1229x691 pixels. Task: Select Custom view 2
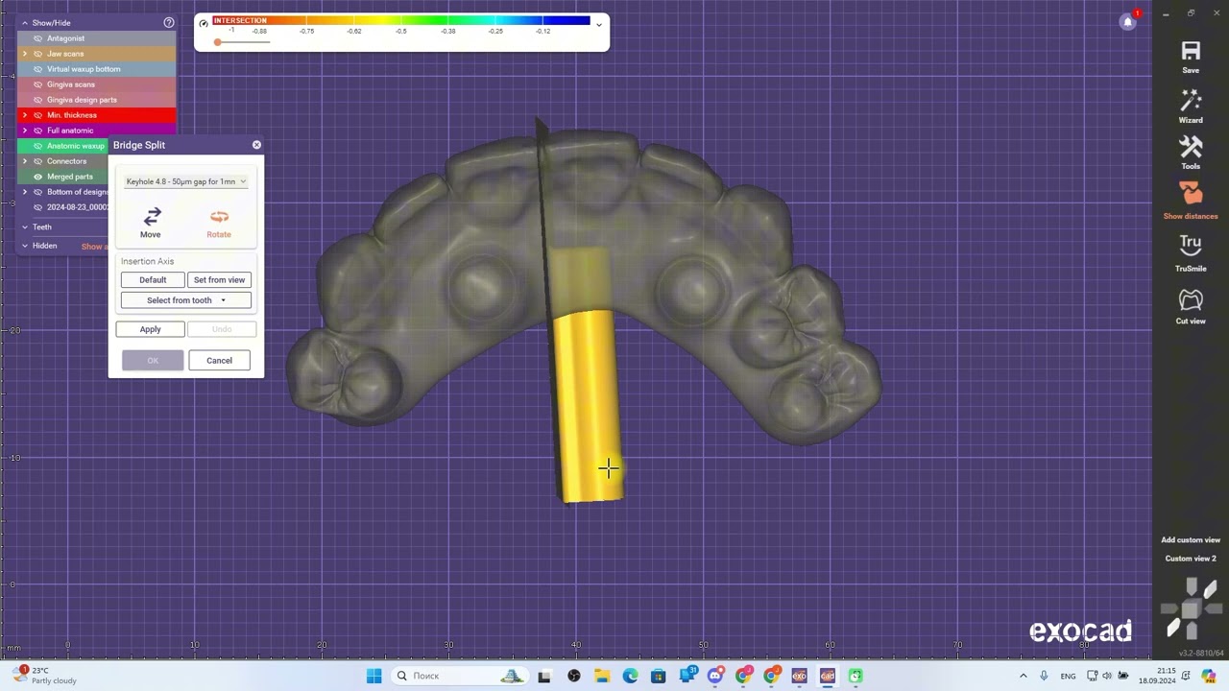tap(1191, 559)
